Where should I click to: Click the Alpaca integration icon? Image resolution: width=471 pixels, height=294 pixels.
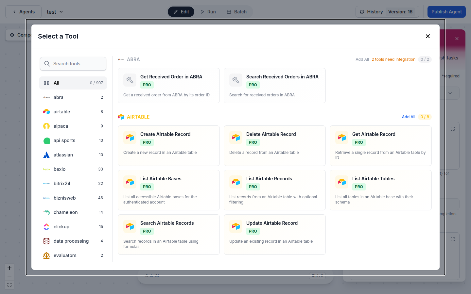pos(47,126)
